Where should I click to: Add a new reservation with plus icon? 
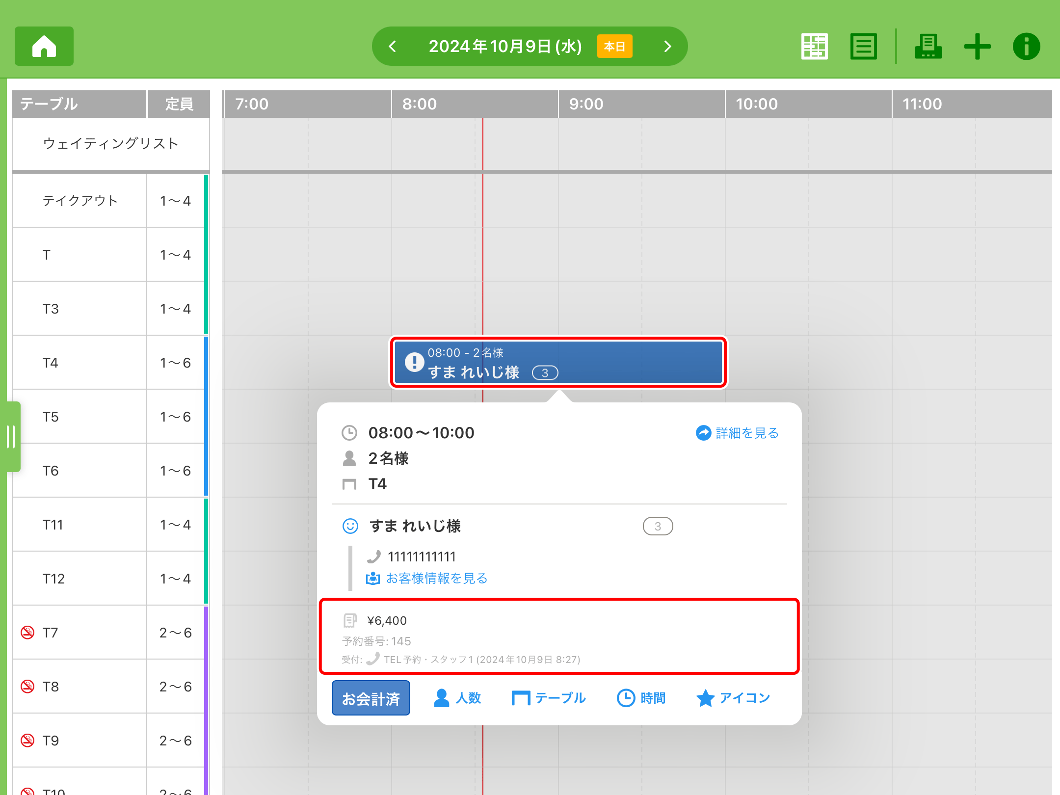pos(977,47)
